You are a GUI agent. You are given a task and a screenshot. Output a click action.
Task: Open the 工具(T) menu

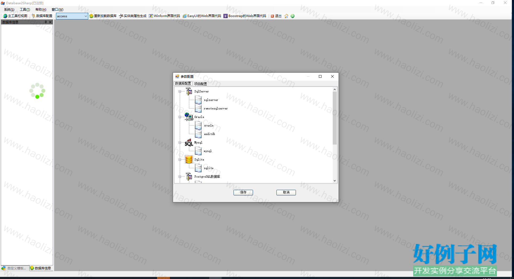[25, 10]
